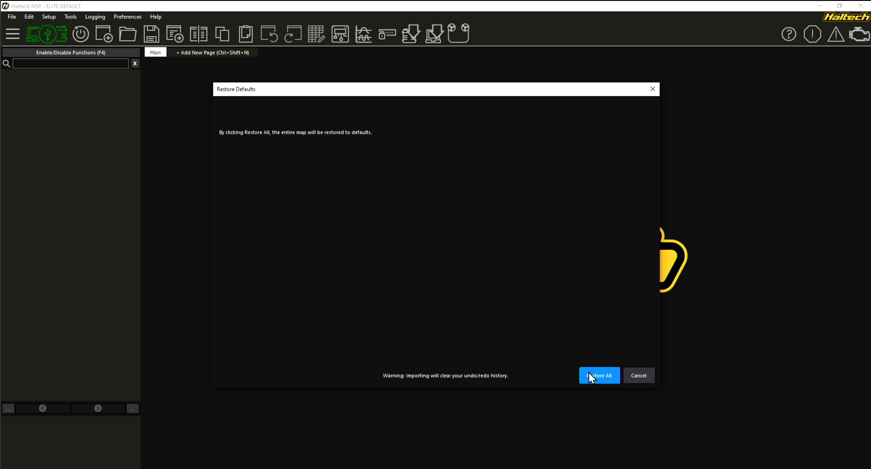Open the Setup menu
This screenshot has width=871, height=469.
[49, 17]
